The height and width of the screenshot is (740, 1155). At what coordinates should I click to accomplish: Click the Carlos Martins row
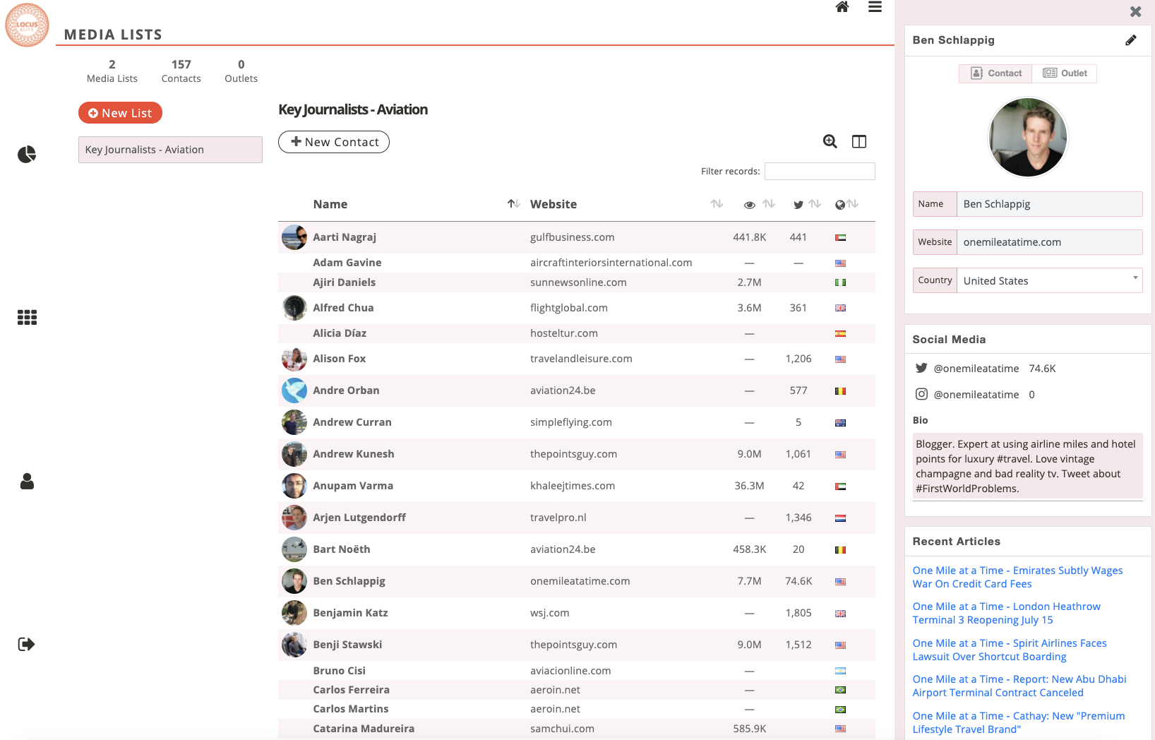click(x=577, y=709)
